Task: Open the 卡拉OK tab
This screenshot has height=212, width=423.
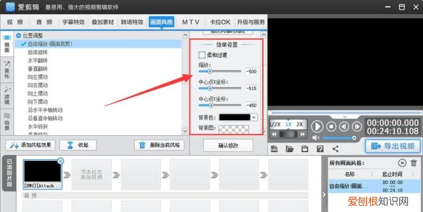Action: click(220, 22)
